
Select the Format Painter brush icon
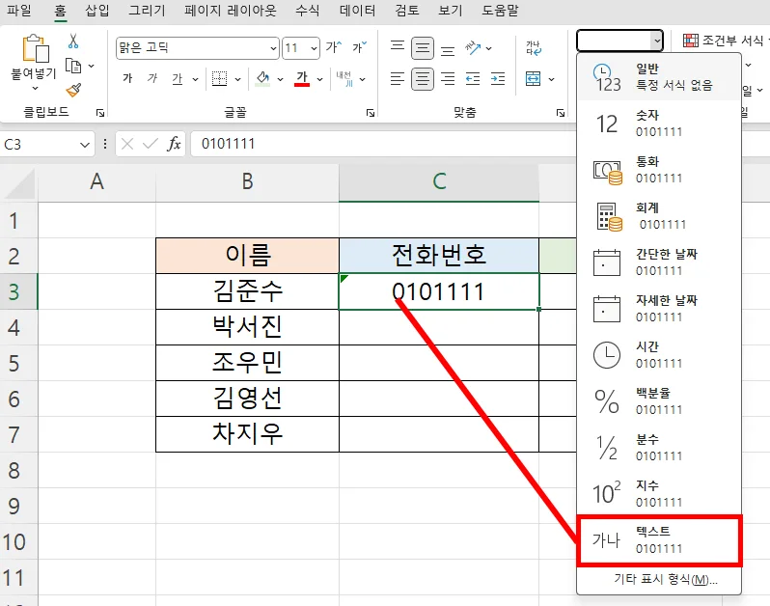point(73,90)
